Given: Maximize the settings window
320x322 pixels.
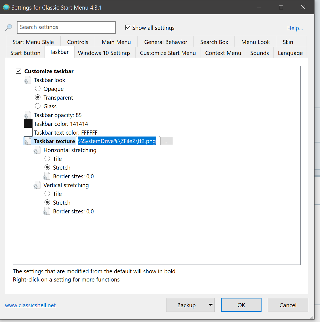Looking at the screenshot, I should (281, 7).
